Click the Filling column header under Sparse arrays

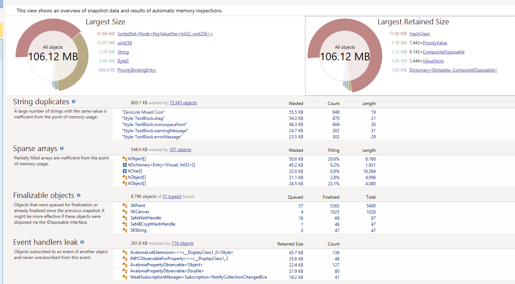(334, 150)
